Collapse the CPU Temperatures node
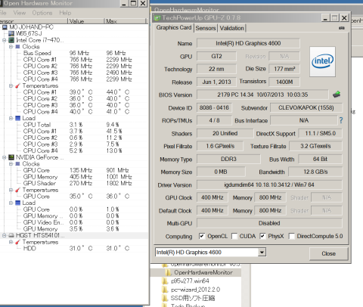 pyautogui.click(x=11, y=85)
